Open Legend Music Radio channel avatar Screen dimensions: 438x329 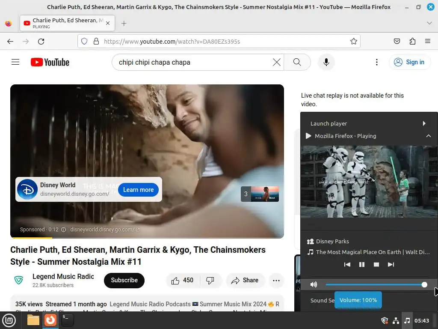[x=19, y=280]
